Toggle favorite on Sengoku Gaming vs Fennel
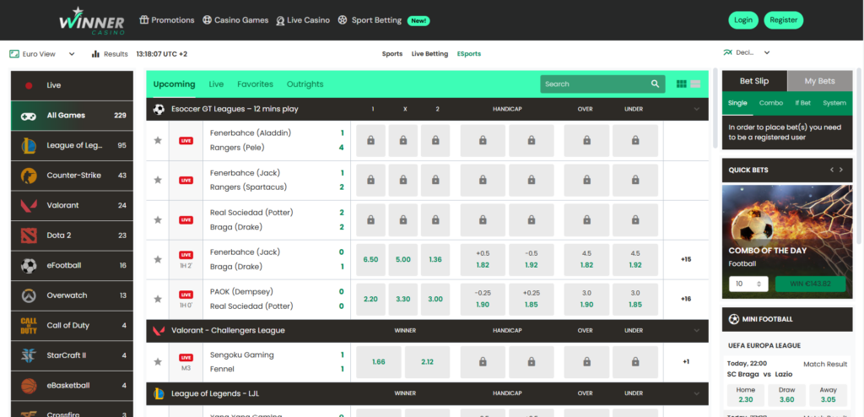 (158, 361)
